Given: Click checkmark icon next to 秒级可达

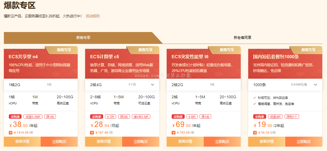Looking at the screenshot, I should (x=255, y=98).
